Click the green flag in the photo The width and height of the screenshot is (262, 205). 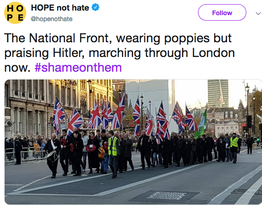tap(201, 124)
